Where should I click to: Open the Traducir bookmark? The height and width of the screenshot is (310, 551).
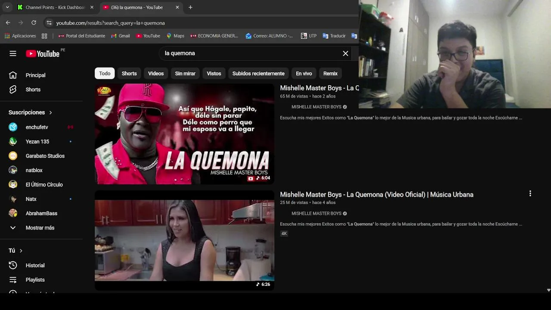tap(334, 36)
